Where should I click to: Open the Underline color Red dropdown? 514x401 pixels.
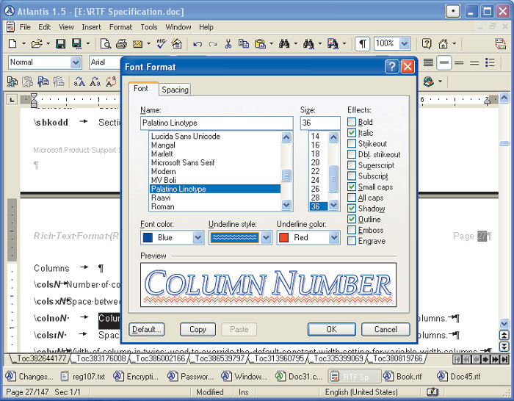point(334,238)
